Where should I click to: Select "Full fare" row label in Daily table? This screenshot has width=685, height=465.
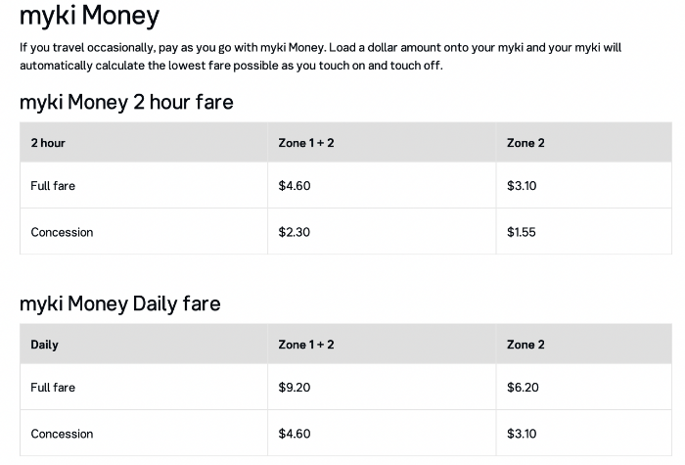click(53, 388)
